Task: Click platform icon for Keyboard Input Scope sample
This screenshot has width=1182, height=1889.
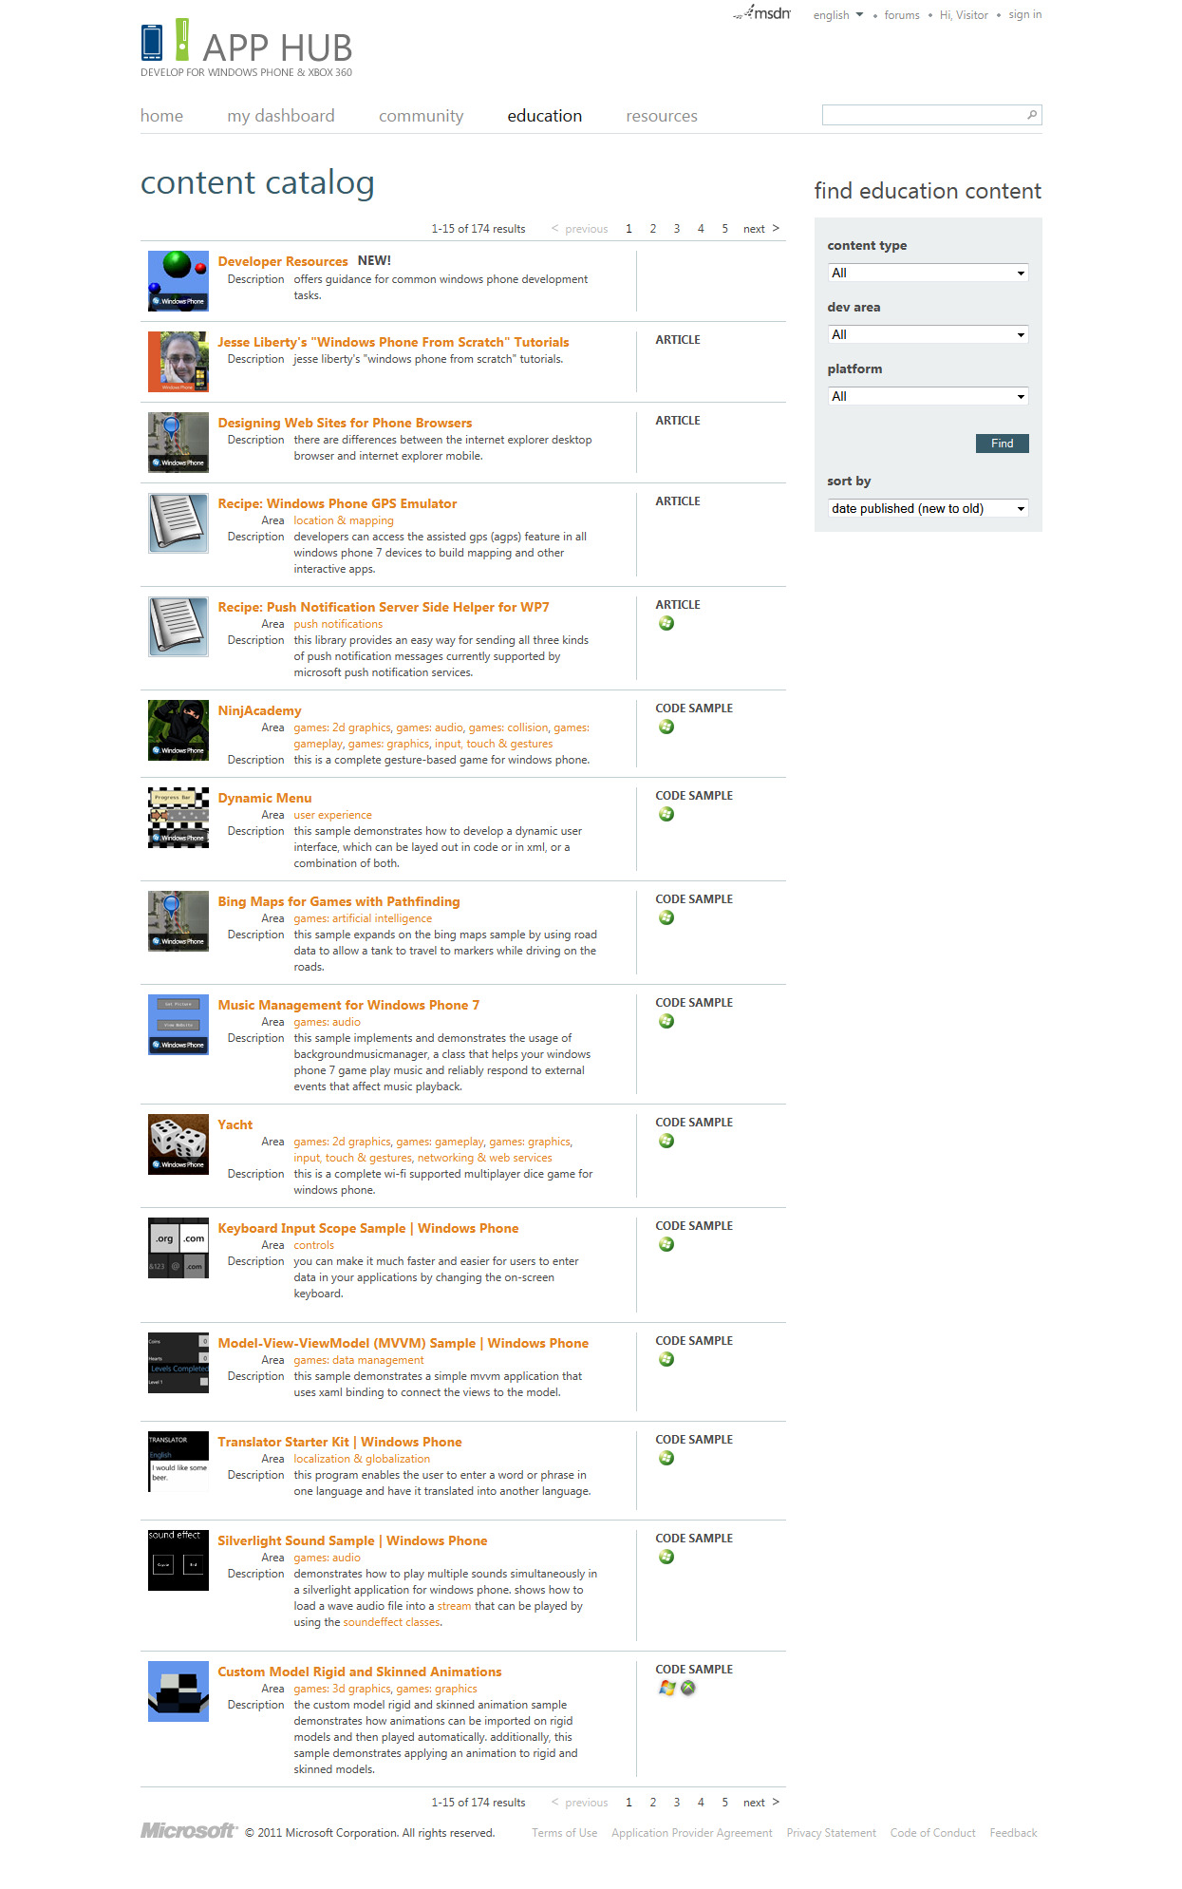Action: coord(666,1245)
